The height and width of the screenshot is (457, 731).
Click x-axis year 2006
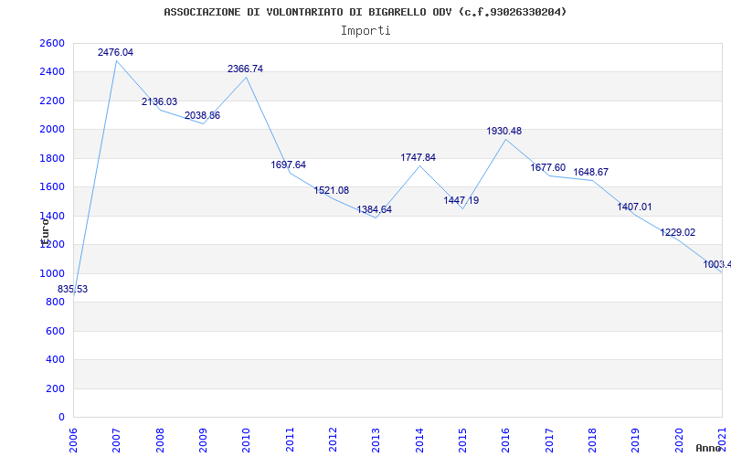pyautogui.click(x=73, y=440)
